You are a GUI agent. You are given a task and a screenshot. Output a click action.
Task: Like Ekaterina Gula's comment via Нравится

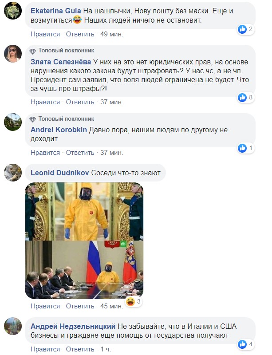tap(45, 34)
